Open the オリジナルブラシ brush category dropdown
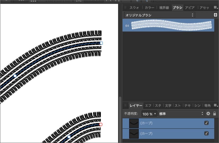Image resolution: width=219 pixels, height=143 pixels. (159, 15)
